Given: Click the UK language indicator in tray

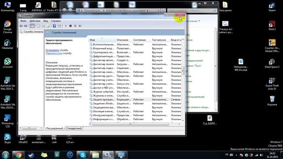Looking at the screenshot, I should tap(227, 155).
